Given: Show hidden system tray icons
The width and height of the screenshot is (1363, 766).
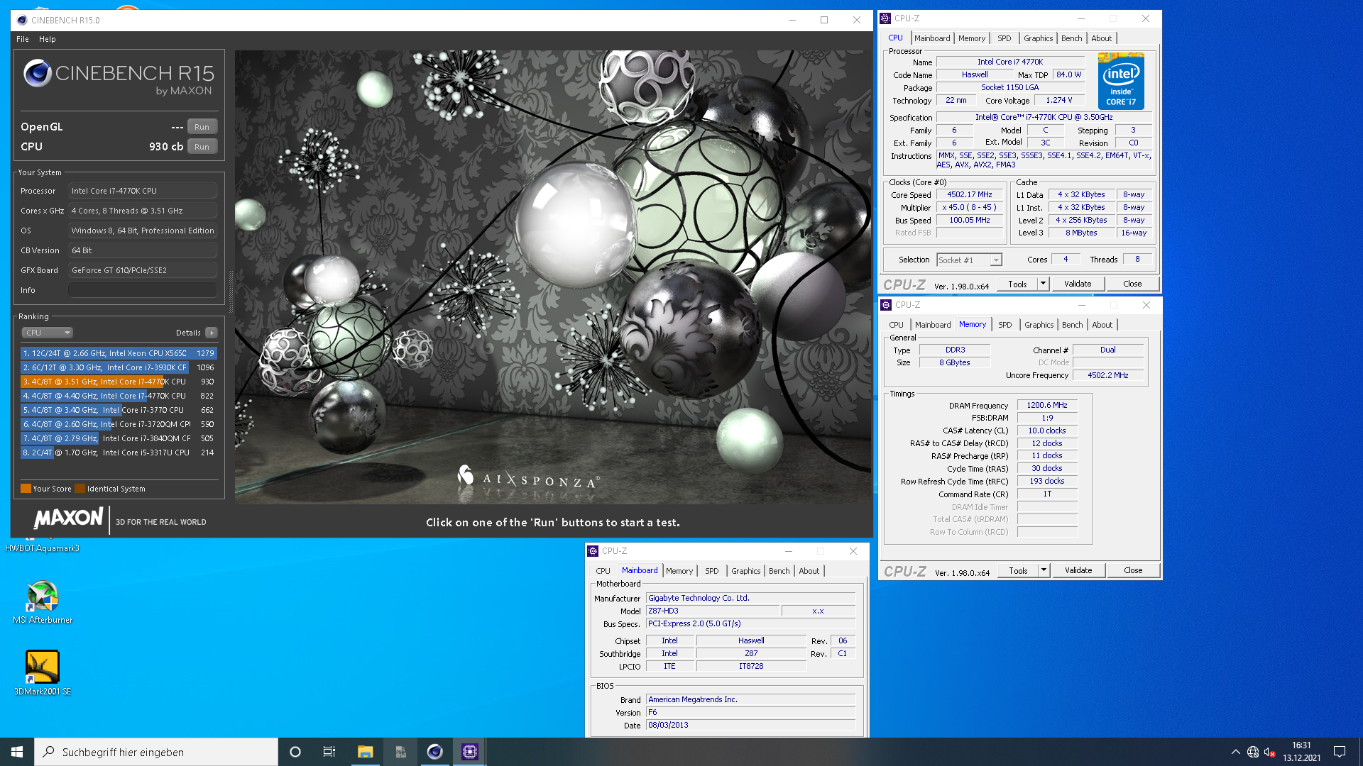Looking at the screenshot, I should click(x=1236, y=752).
